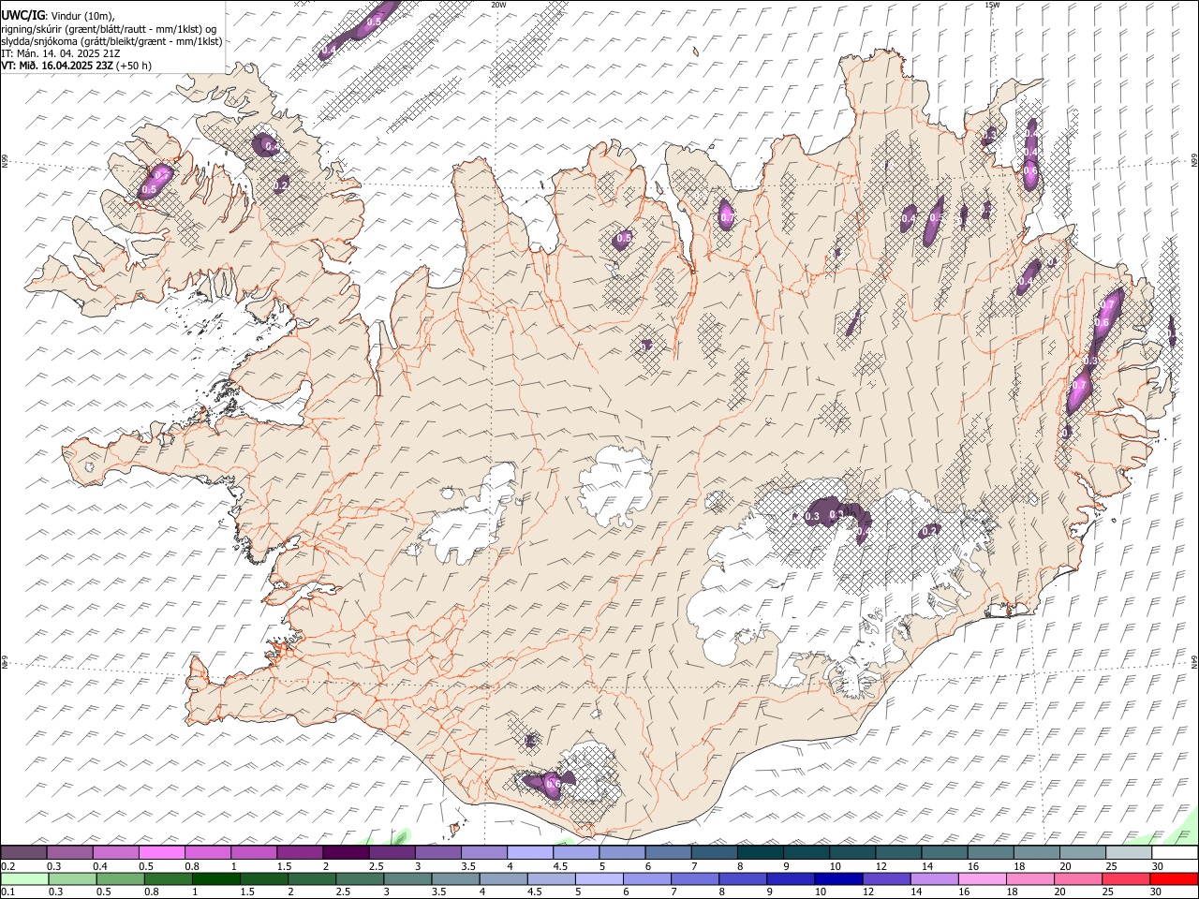Click the 64N latitude label on the right edge

[x=1194, y=662]
